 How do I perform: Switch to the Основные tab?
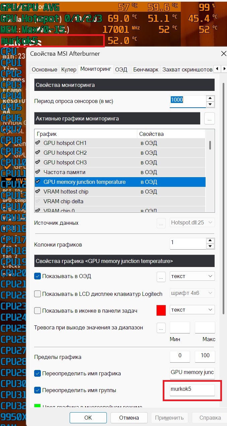pos(45,69)
